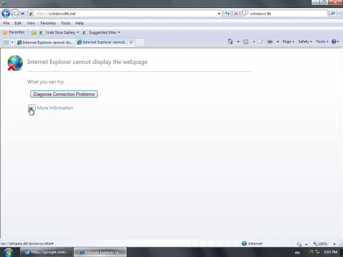Click Internet Explorer taskbar button

coord(100,252)
